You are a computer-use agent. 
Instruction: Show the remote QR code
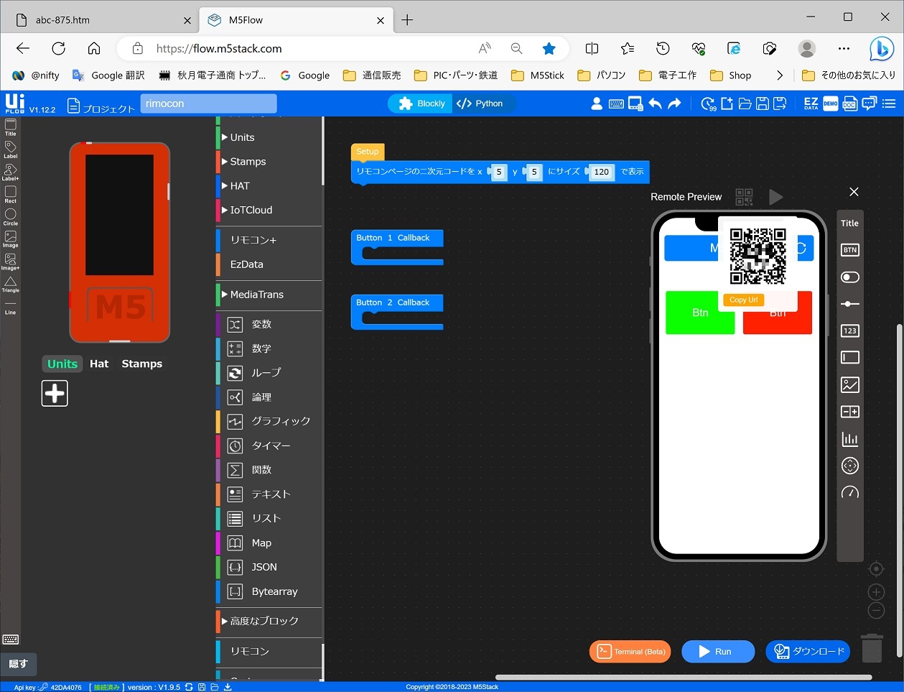point(744,196)
